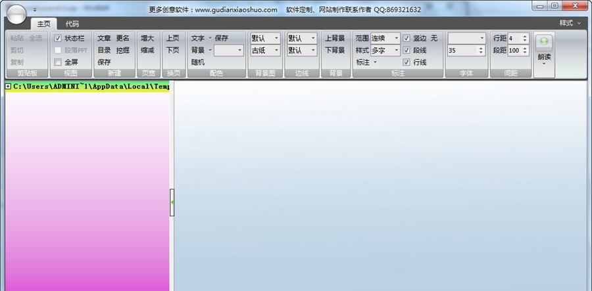Screen dimensions: 592x291
Task: Click the font size field showing 35
Action: 462,50
